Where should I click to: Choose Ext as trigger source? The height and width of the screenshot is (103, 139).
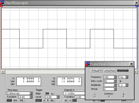[x=52, y=100]
